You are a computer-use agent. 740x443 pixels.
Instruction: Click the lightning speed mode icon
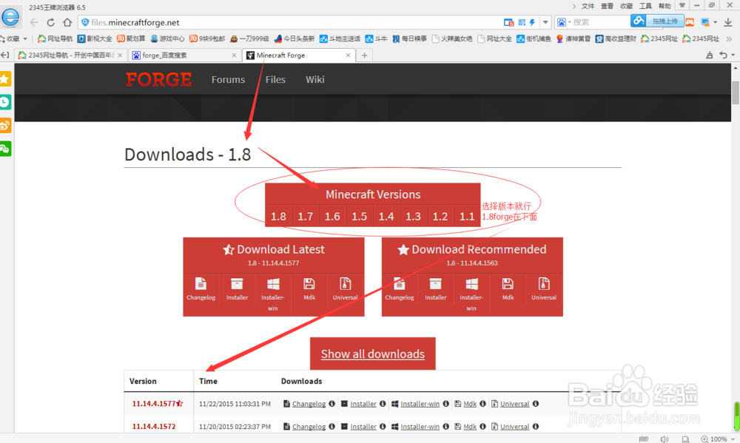coord(532,22)
